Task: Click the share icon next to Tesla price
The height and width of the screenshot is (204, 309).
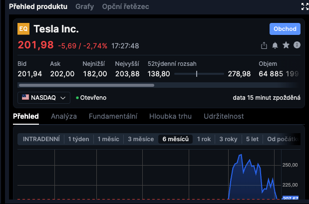Action: (x=264, y=45)
